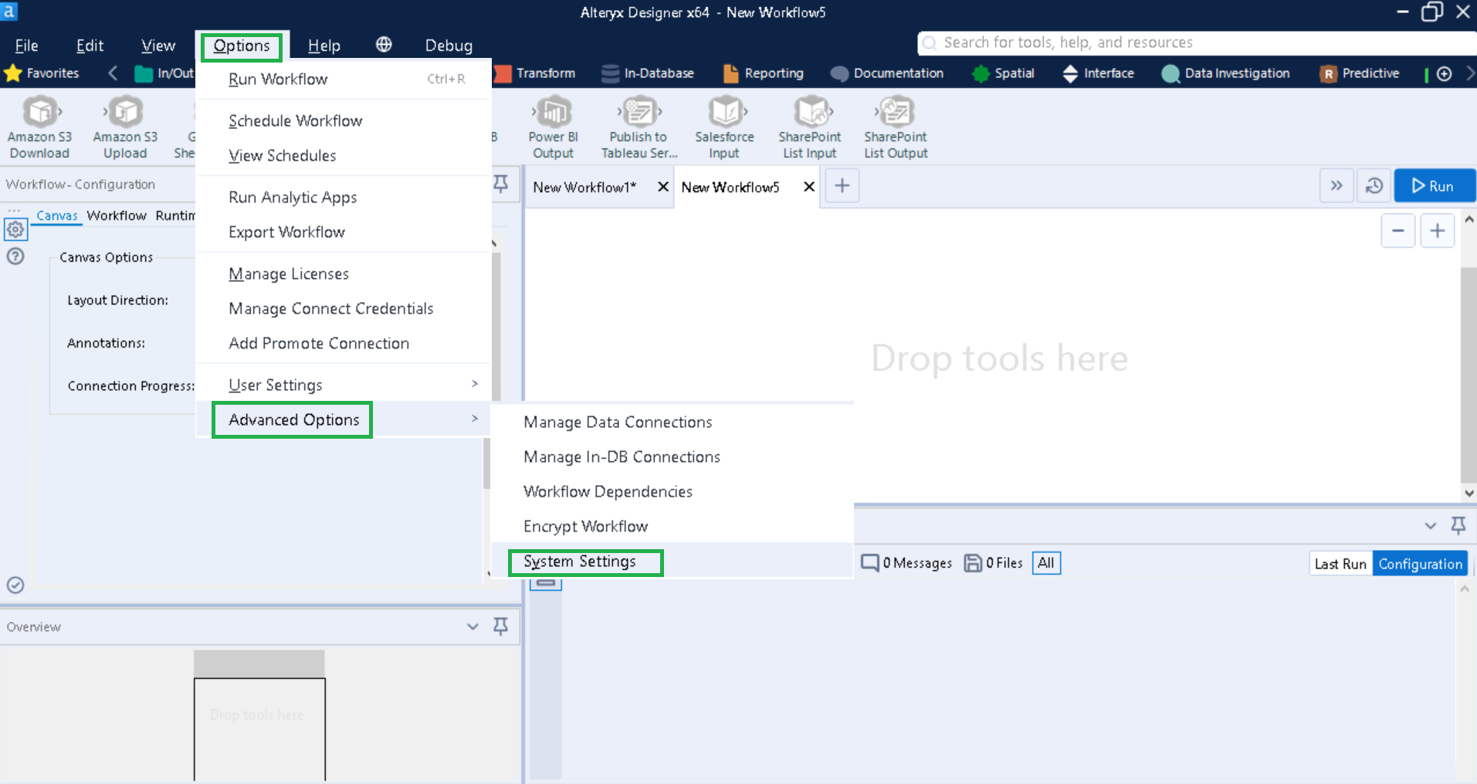Collapse the Results panel chevron

coord(1430,526)
